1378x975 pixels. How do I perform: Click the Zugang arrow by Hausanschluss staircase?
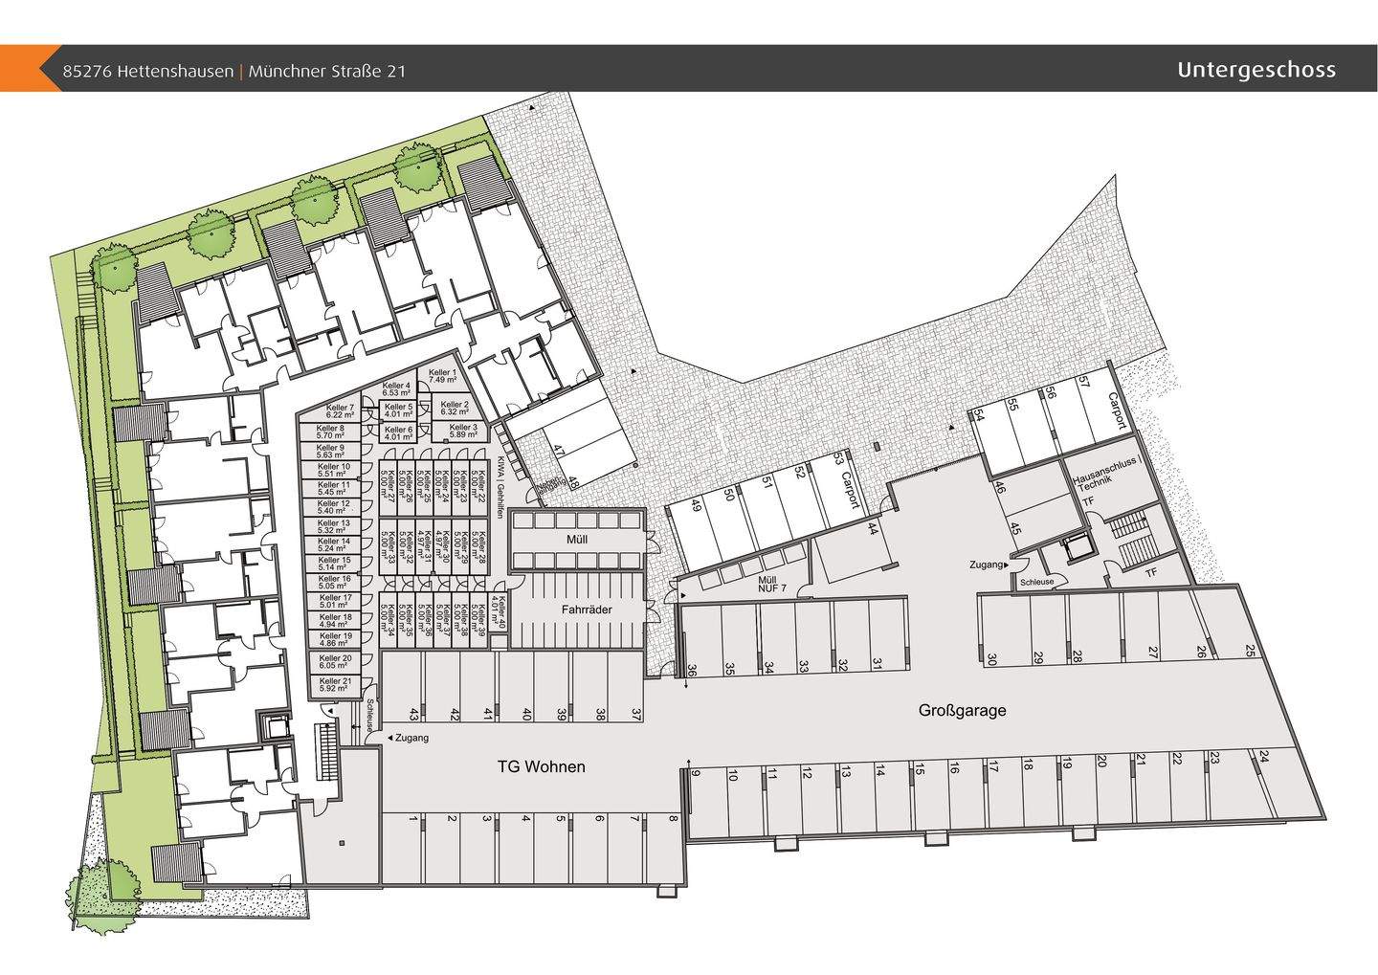(1010, 565)
